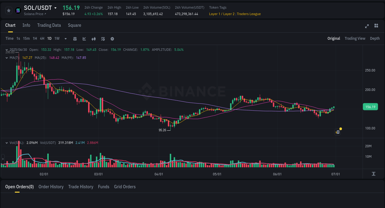
Task: Open the line chart drawing tools icon
Action: point(84,39)
